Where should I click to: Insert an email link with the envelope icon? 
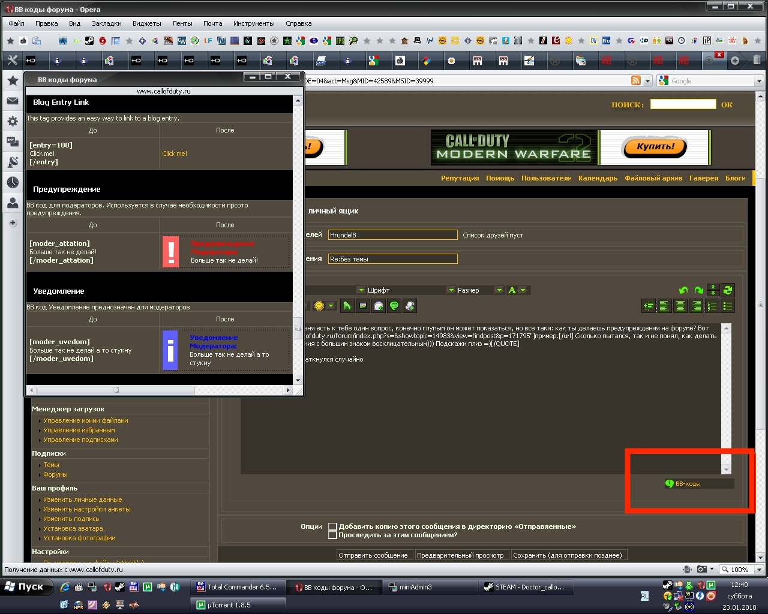(x=379, y=306)
